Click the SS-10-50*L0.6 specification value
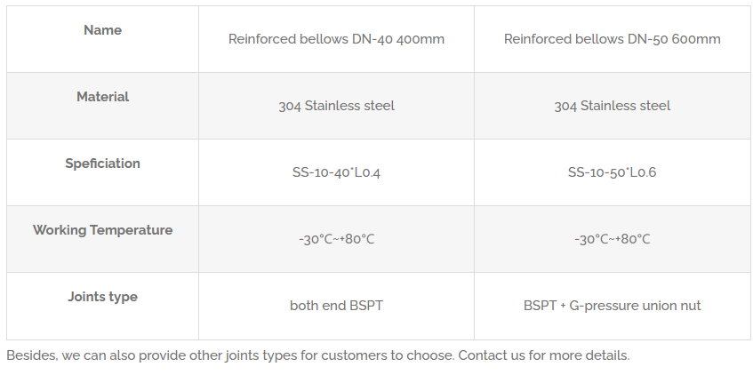This screenshot has height=375, width=753. [612, 172]
